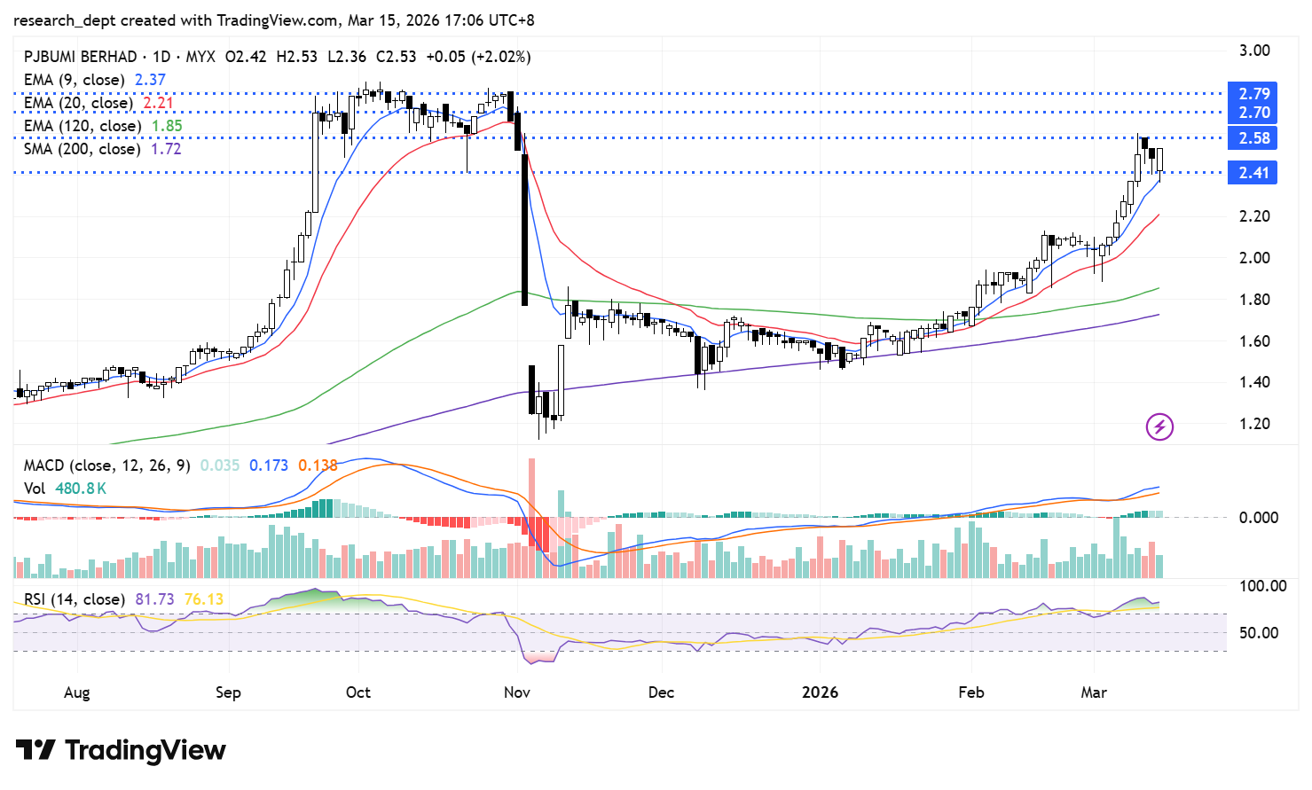
Task: Click the 50.00 level on RSI axis
Action: [x=1257, y=633]
